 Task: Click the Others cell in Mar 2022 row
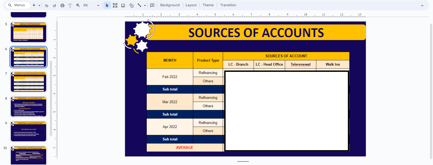click(208, 106)
